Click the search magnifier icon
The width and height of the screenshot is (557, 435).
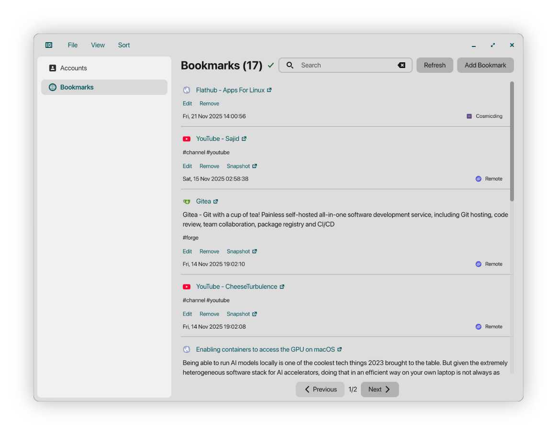pos(290,65)
